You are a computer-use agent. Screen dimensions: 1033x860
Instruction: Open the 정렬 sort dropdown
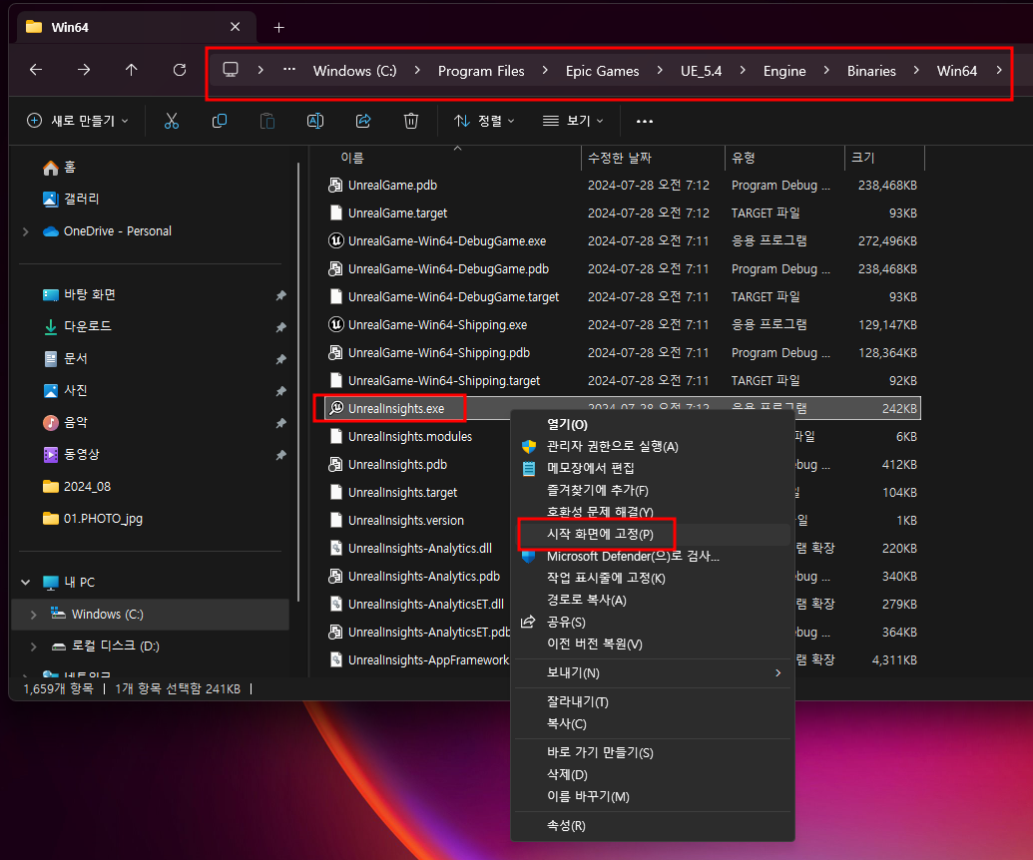pyautogui.click(x=484, y=121)
